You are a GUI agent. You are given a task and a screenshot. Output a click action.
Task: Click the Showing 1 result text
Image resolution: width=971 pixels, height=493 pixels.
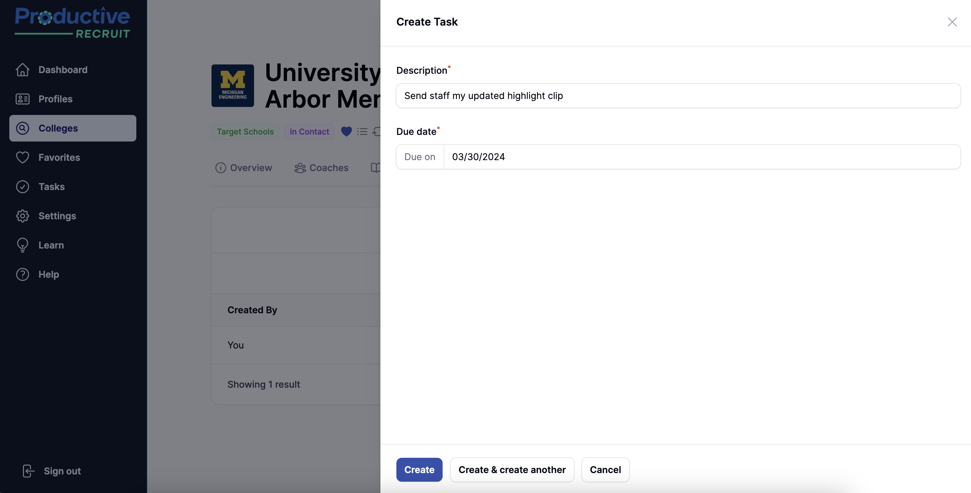263,384
